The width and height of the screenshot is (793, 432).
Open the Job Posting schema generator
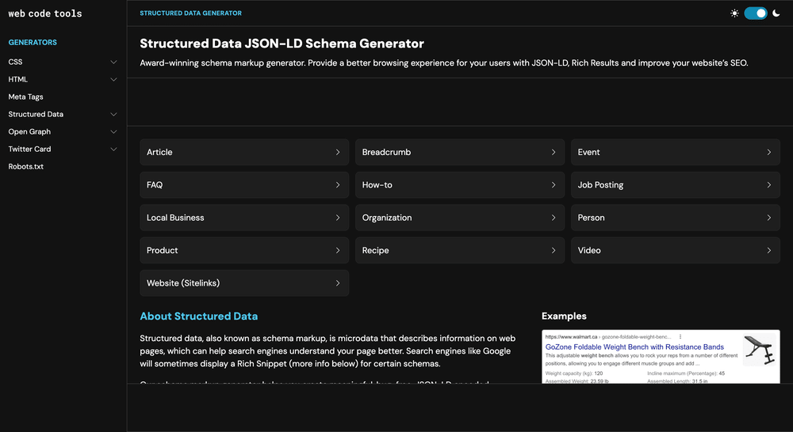pos(676,184)
